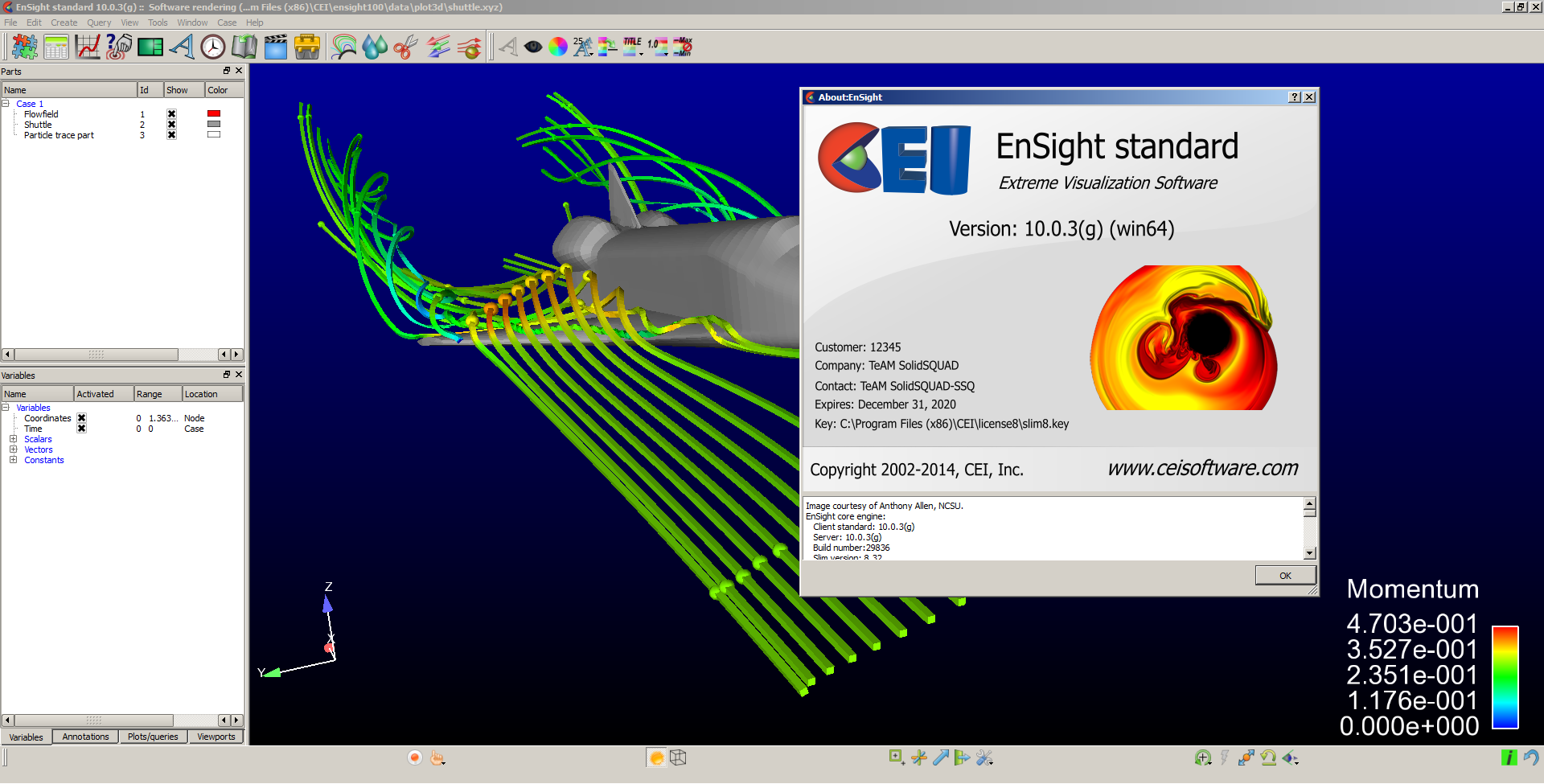Open the legend TITLE dropdown
1544x784 pixels.
coord(633,47)
